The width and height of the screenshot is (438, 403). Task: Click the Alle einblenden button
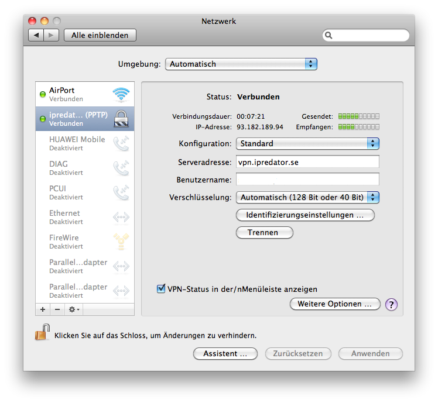click(100, 35)
